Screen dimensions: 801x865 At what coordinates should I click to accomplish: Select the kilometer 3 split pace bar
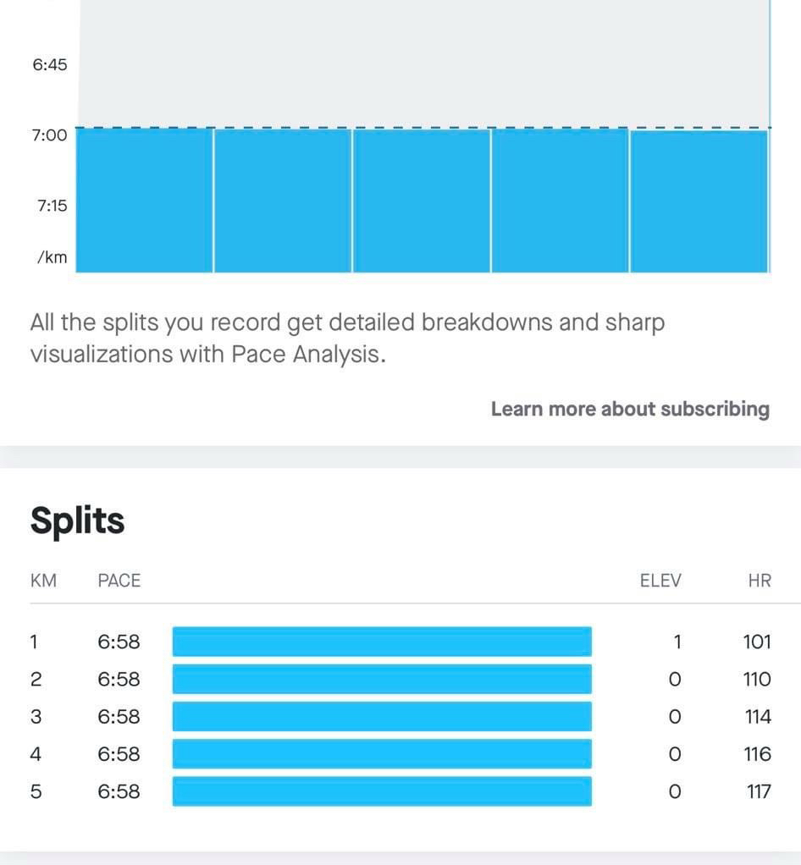[x=382, y=717]
